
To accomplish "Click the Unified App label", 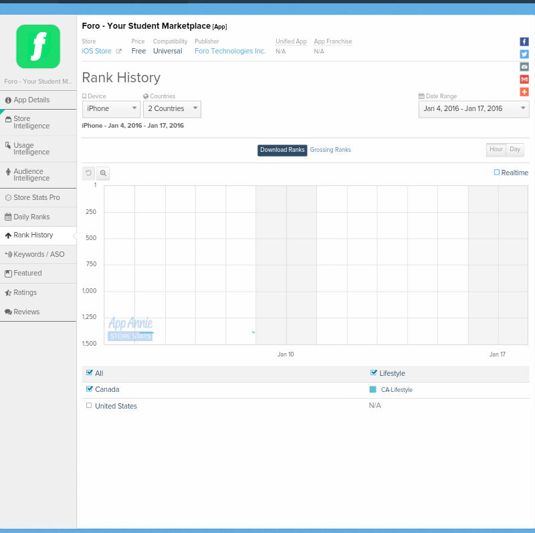I will click(x=291, y=41).
